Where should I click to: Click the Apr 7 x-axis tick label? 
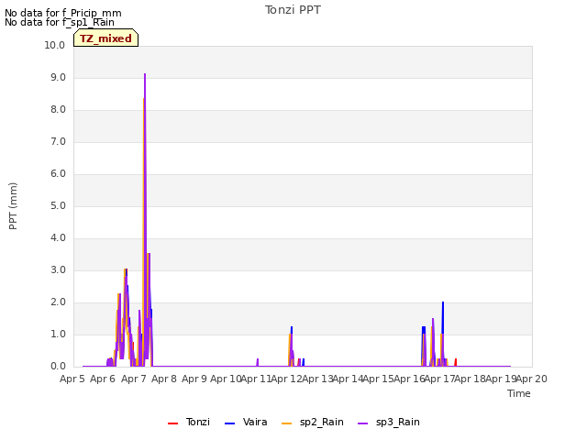coord(134,379)
